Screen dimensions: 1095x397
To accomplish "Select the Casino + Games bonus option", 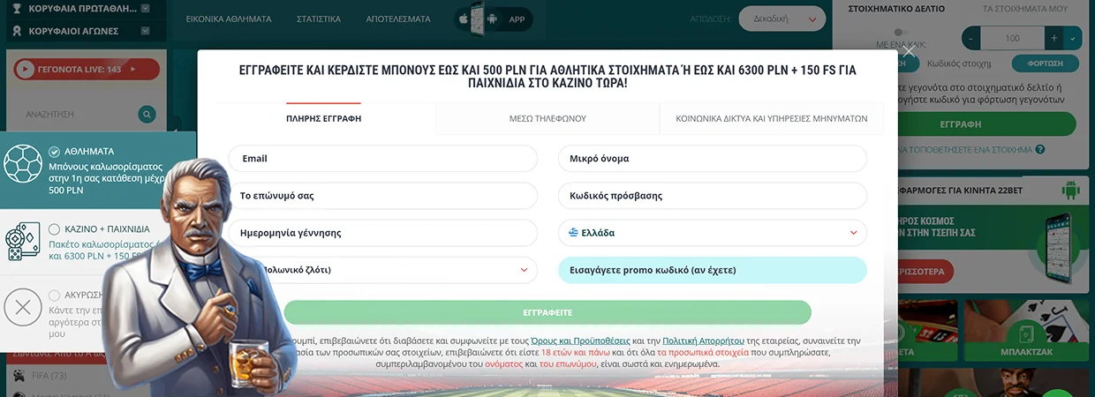I will [x=55, y=229].
